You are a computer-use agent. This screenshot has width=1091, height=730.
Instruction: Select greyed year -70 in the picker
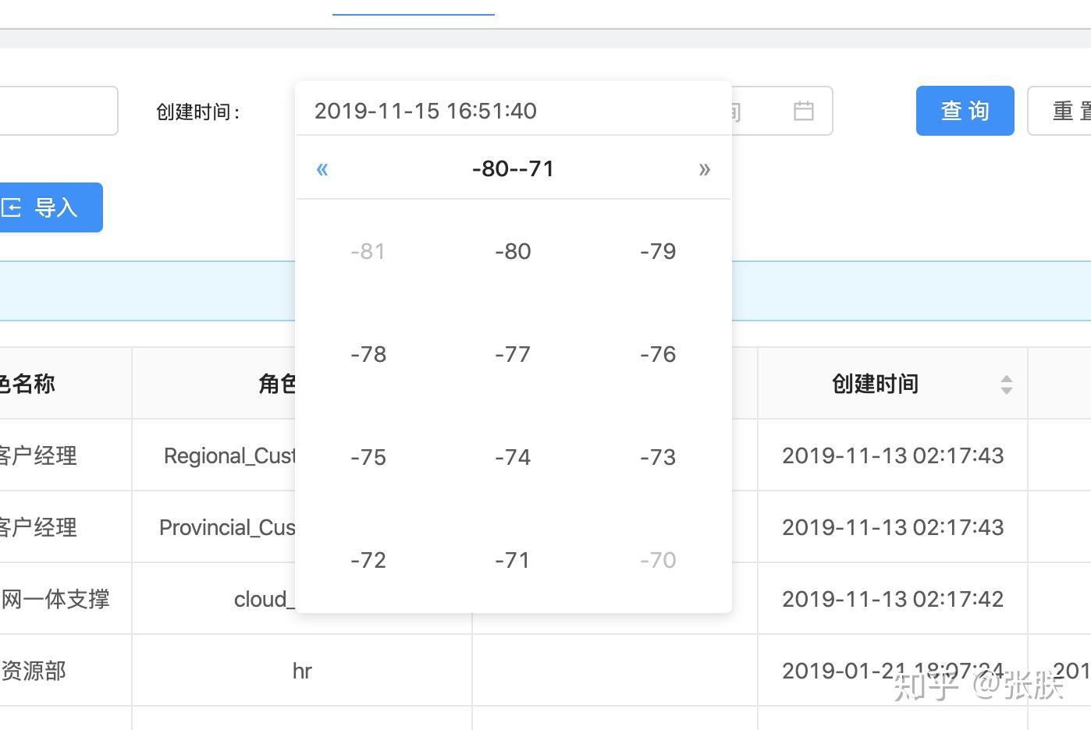(658, 560)
